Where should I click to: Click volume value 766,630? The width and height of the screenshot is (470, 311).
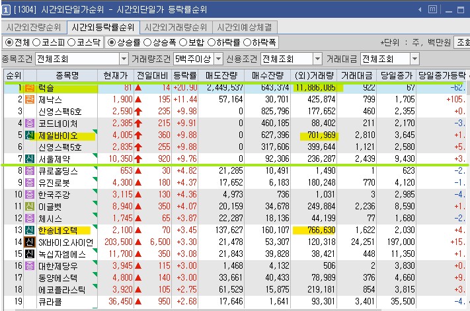pyautogui.click(x=321, y=230)
